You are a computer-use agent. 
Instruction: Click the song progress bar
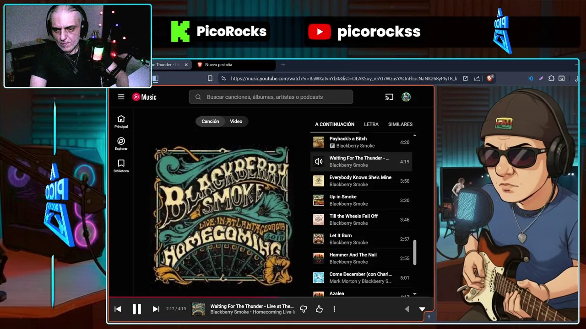271,298
